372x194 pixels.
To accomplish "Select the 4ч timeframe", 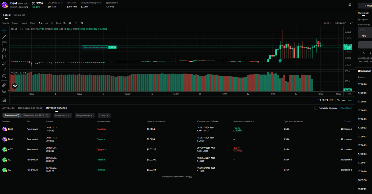I will click(46, 23).
